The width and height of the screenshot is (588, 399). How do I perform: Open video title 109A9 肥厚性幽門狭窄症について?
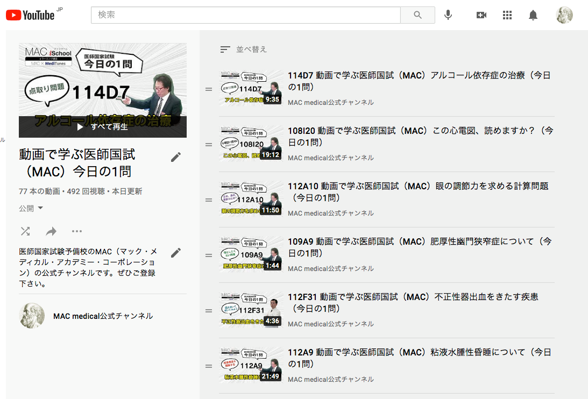pos(420,247)
